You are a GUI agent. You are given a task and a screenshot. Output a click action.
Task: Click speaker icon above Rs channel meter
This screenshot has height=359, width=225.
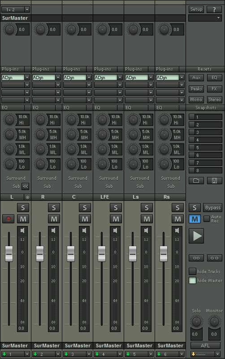[177, 230]
